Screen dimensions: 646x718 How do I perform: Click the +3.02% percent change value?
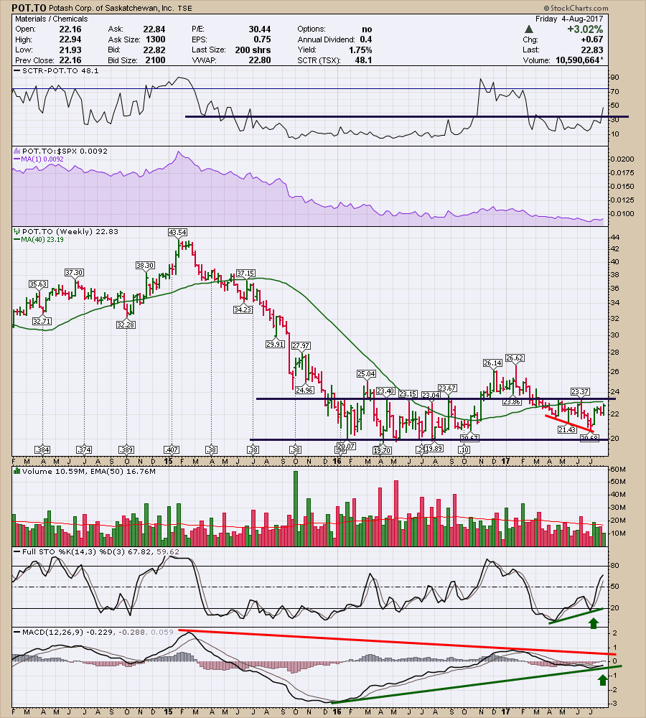pyautogui.click(x=585, y=29)
